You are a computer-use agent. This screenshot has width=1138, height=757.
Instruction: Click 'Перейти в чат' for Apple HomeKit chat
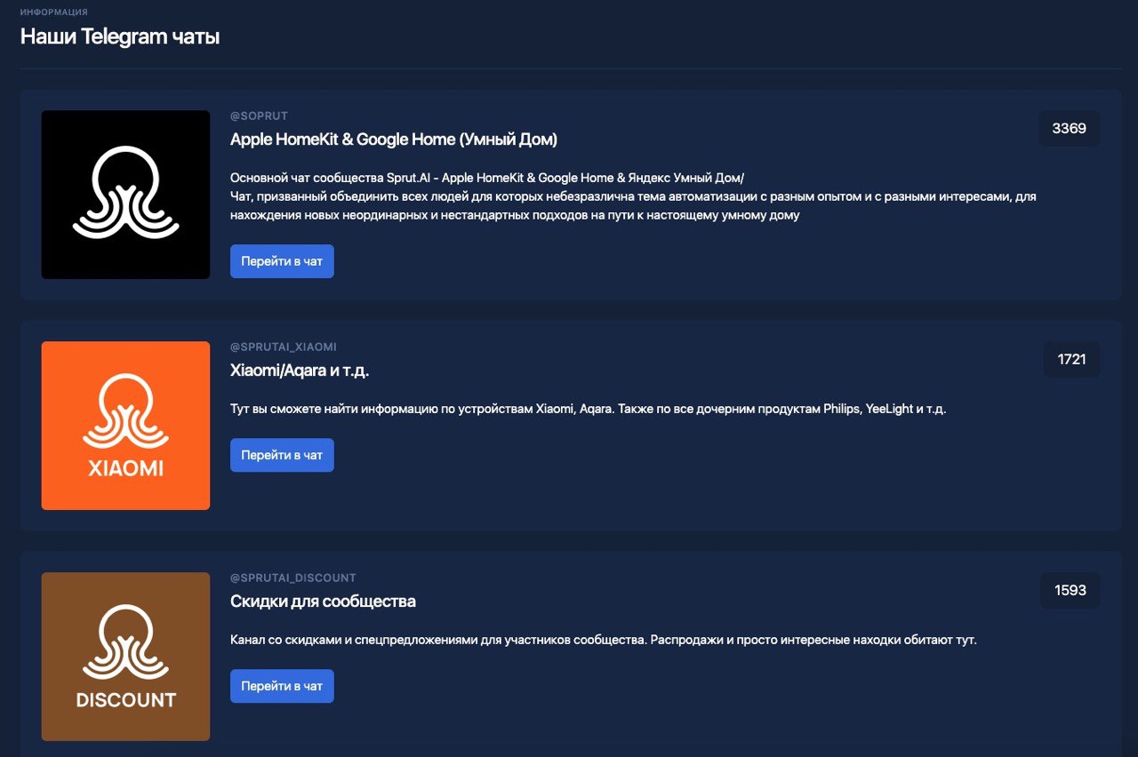[282, 261]
